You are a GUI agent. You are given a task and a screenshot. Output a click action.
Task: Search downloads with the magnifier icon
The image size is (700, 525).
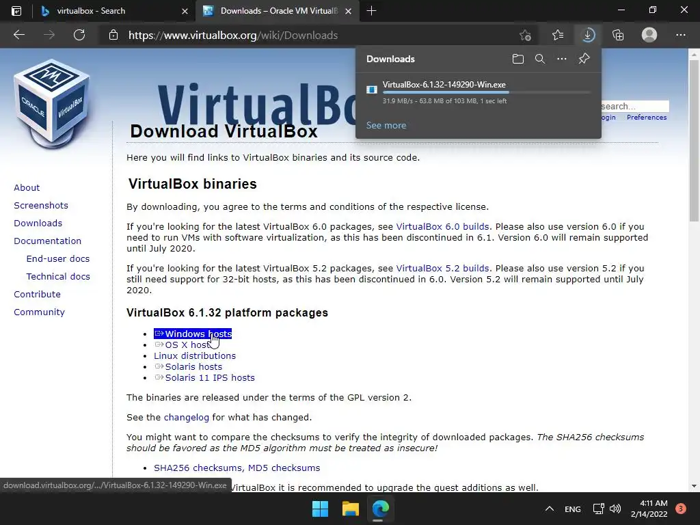coord(540,59)
